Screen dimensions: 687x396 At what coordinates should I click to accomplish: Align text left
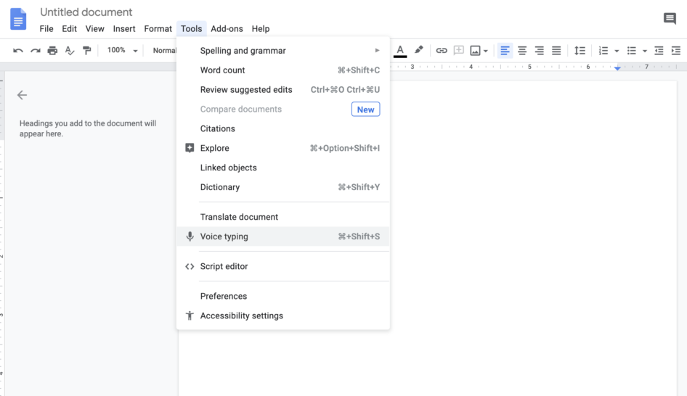505,51
